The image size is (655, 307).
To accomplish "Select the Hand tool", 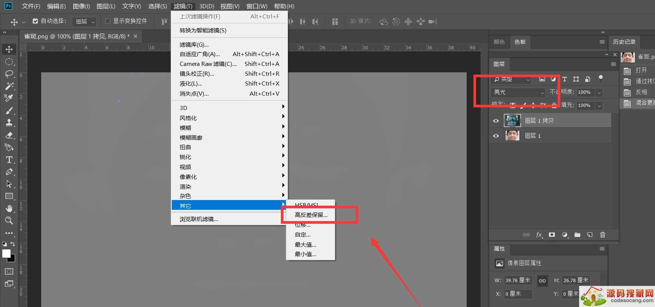I will click(9, 208).
